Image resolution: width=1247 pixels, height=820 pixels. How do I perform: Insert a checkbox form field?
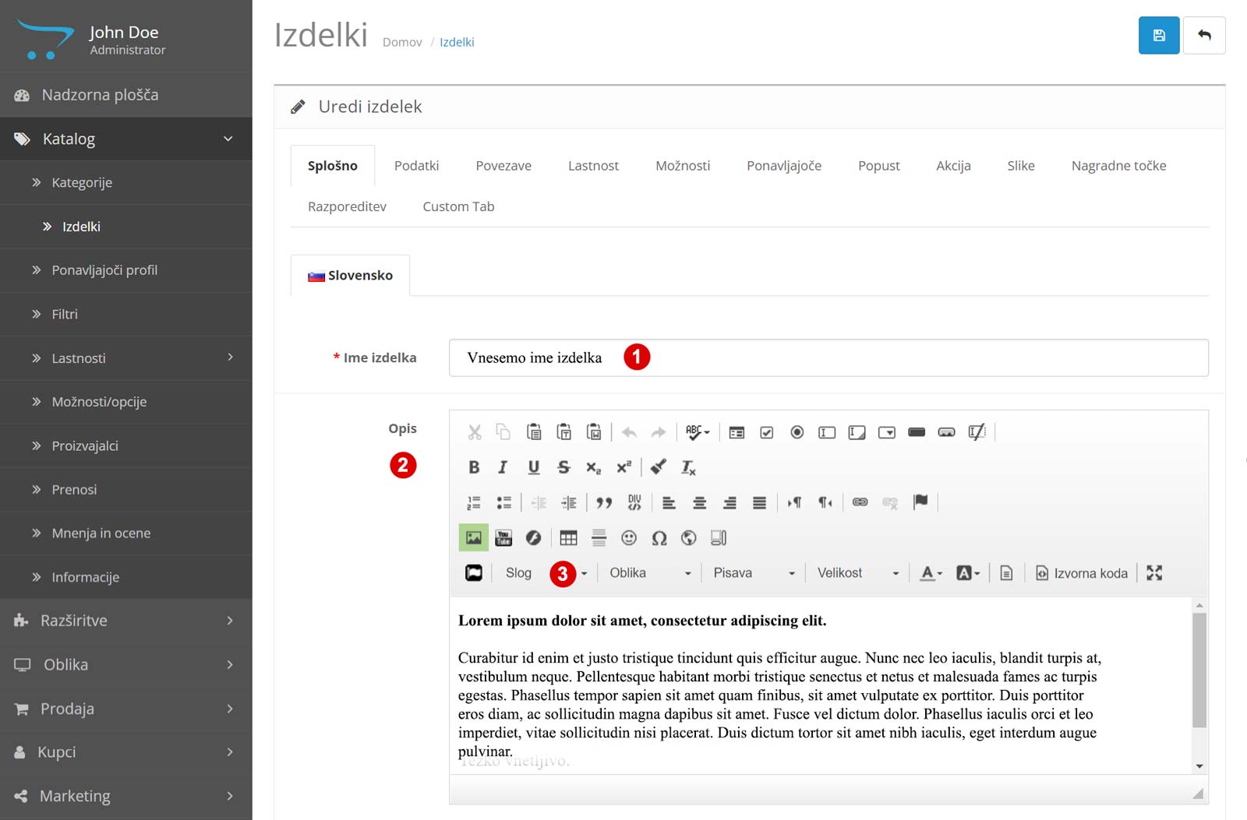click(766, 432)
